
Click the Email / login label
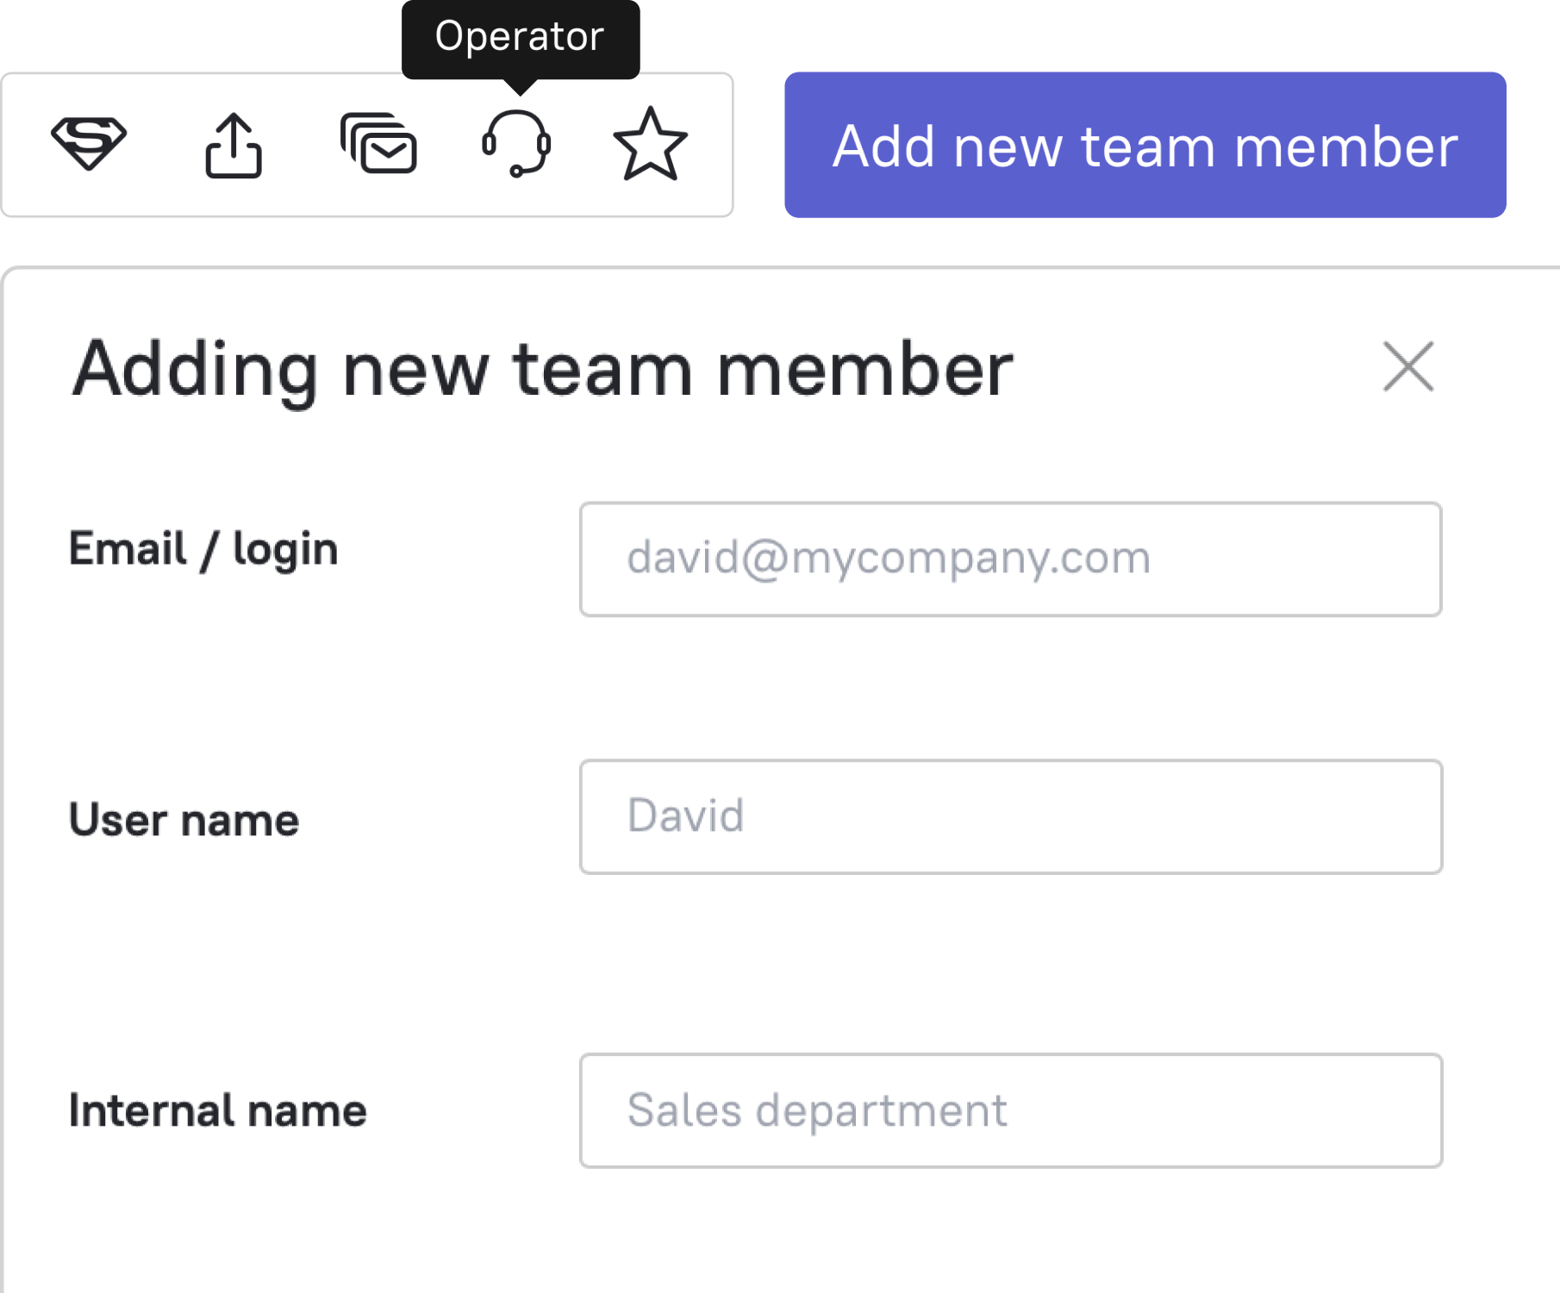pos(203,549)
